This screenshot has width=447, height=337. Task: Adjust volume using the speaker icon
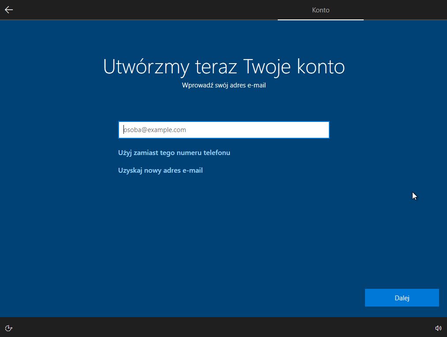click(x=438, y=328)
